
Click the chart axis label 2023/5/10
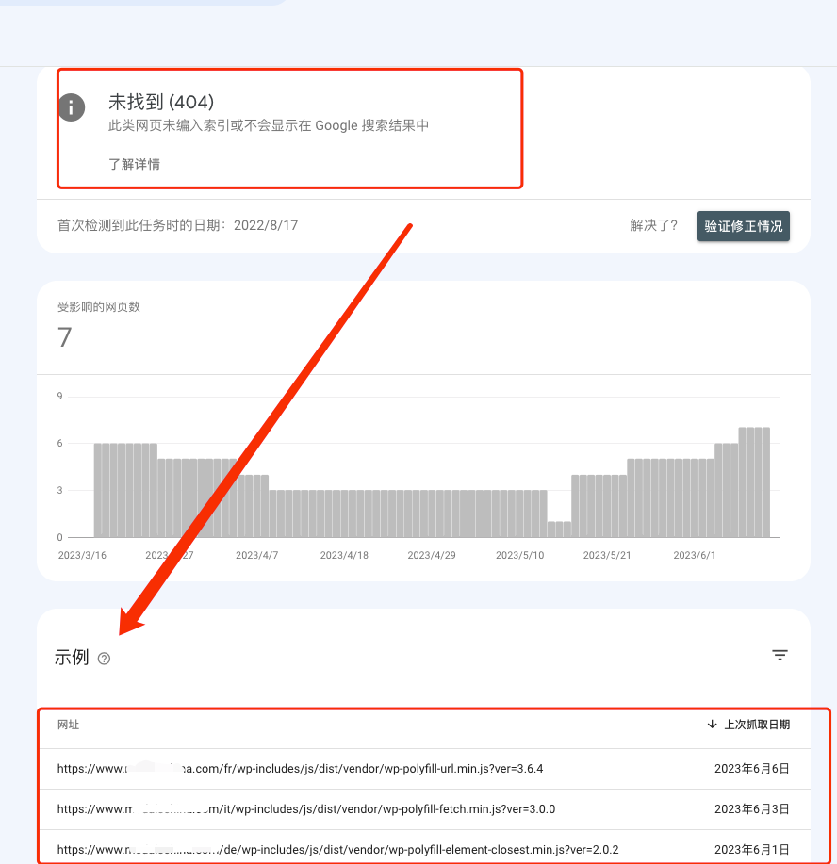(x=519, y=556)
